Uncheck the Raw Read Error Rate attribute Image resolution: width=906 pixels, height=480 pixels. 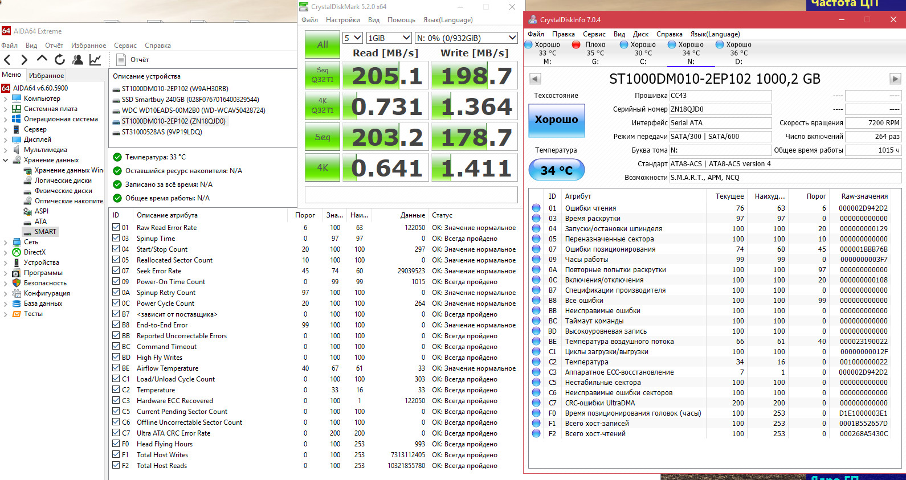click(x=116, y=227)
